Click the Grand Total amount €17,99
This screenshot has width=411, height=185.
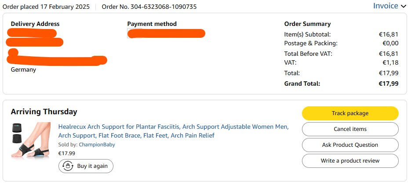(389, 83)
